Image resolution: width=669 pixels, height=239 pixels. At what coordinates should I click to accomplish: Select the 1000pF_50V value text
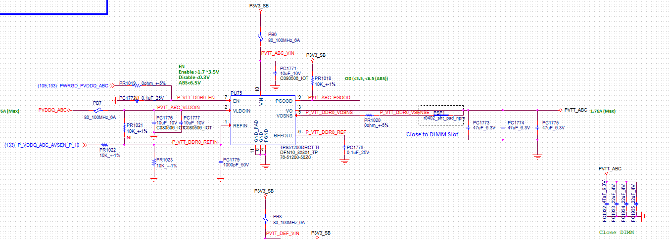(236, 165)
